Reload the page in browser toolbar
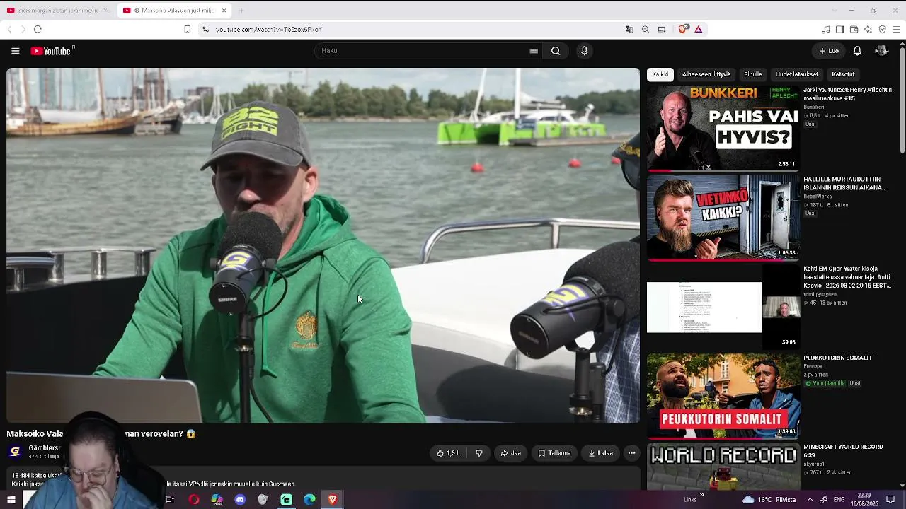The height and width of the screenshot is (509, 906). (38, 29)
